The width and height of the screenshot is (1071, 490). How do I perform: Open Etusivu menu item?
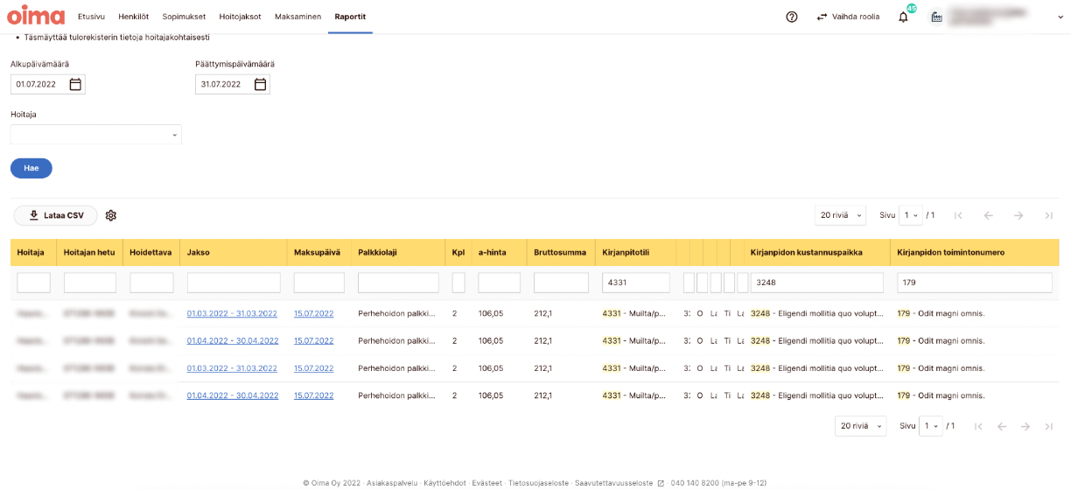[92, 17]
